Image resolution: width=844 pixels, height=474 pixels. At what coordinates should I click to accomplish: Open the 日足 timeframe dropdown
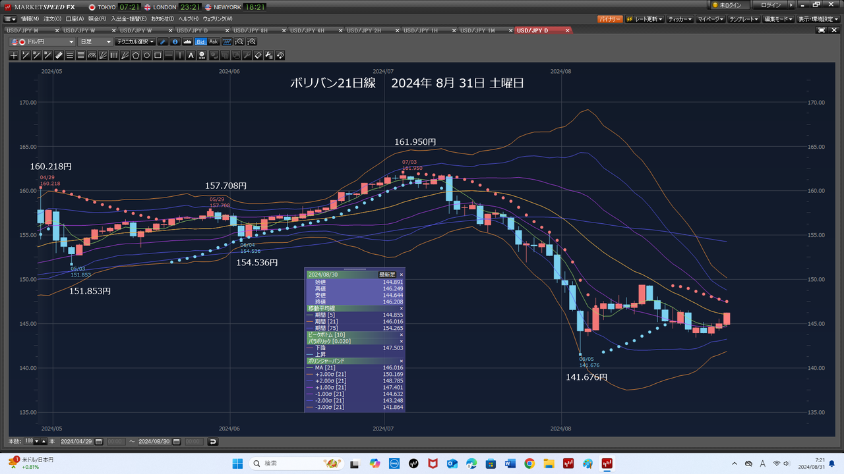[x=95, y=41]
